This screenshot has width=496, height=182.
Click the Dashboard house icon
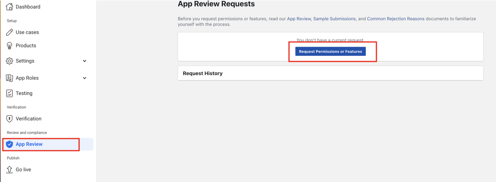(x=10, y=7)
